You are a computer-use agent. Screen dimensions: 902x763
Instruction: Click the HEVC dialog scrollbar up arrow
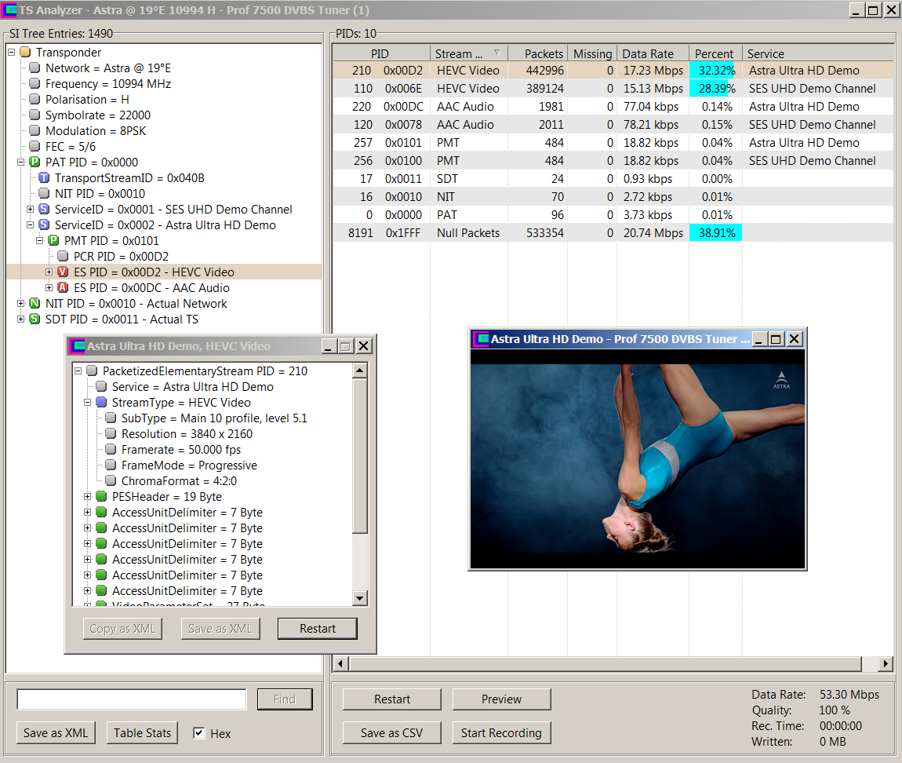tap(360, 370)
